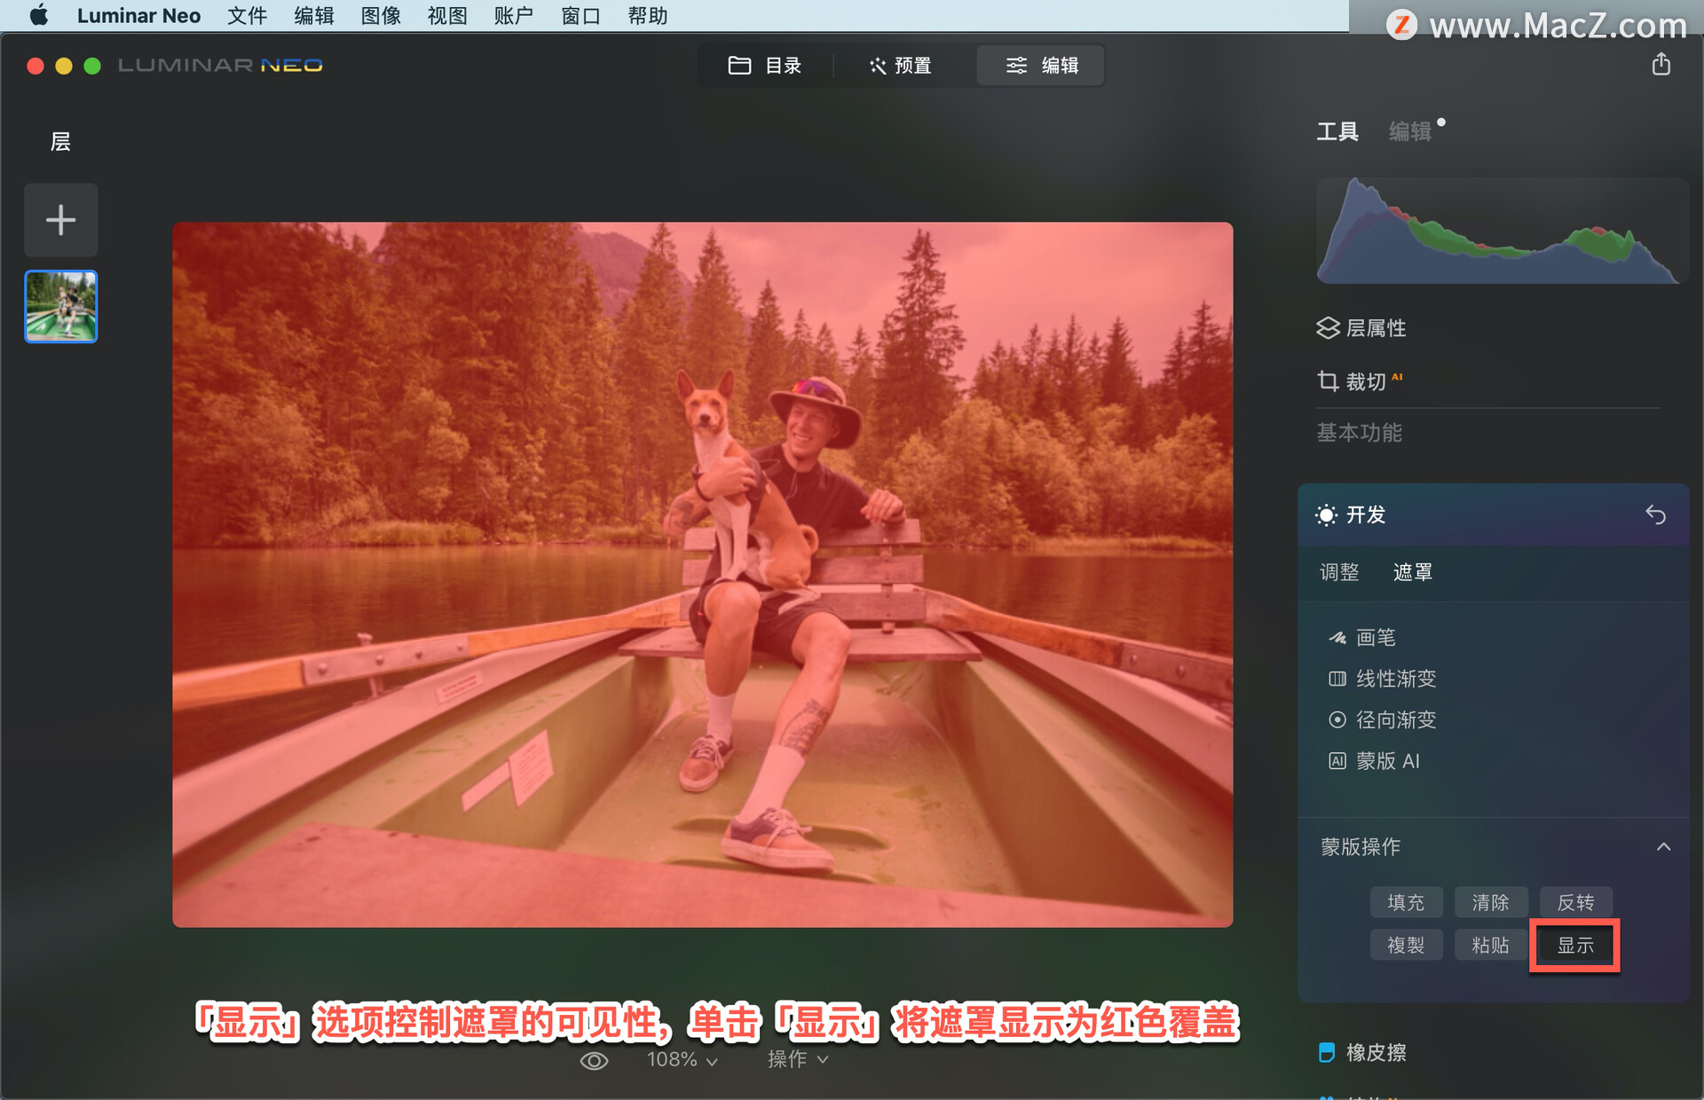Viewport: 1704px width, 1100px height.
Task: Toggle the eye before/after preview icon
Action: [x=594, y=1060]
